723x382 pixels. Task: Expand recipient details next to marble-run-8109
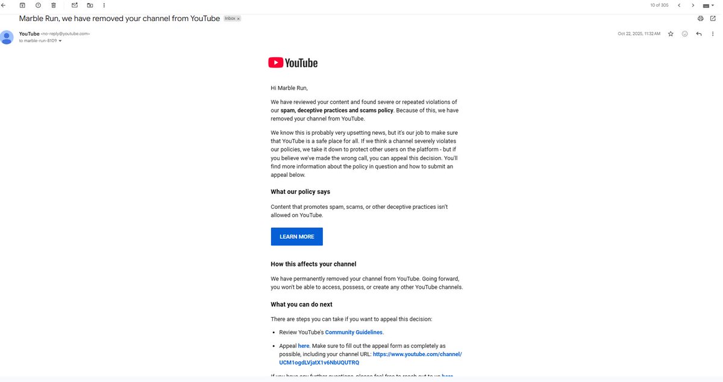(x=60, y=41)
